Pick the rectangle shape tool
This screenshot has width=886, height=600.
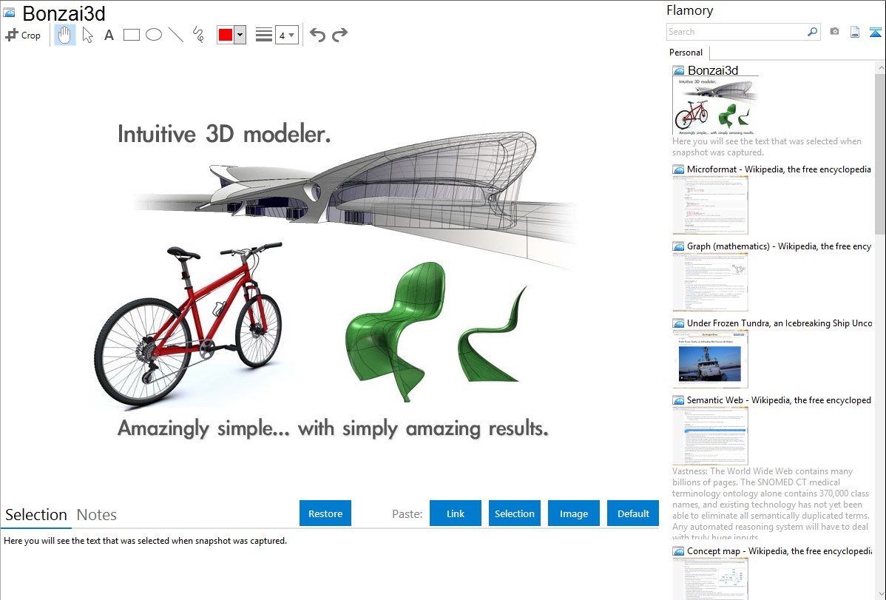click(131, 35)
